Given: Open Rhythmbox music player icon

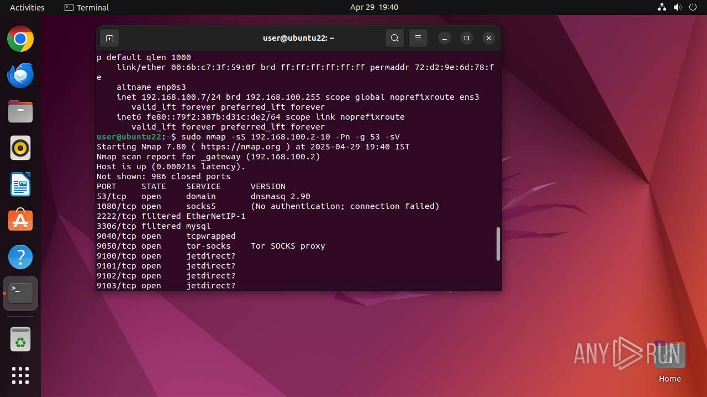Looking at the screenshot, I should click(20, 148).
